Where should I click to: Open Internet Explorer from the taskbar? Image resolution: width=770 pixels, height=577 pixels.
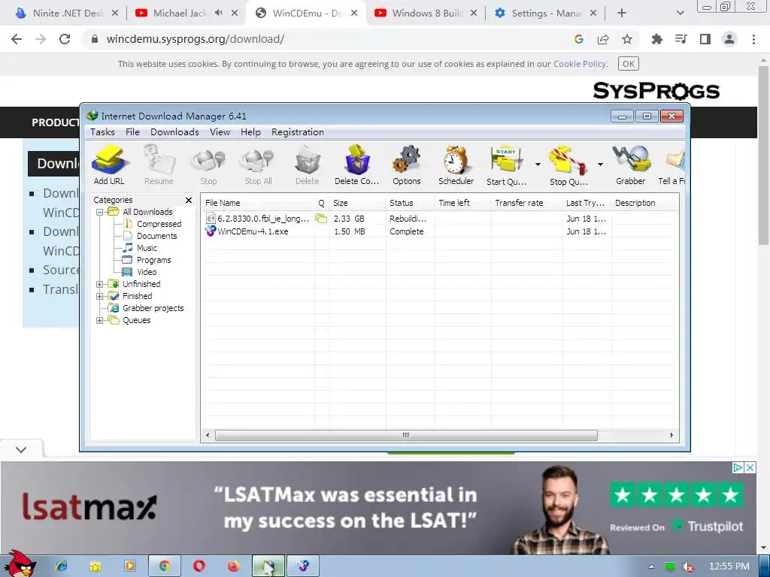click(x=62, y=566)
